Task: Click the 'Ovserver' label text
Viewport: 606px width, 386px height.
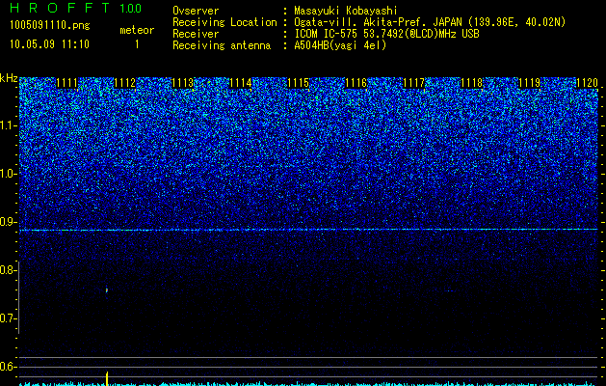Action: pos(196,11)
